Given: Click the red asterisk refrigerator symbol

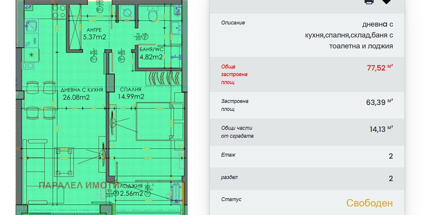Looking at the screenshot, I should click(31, 55).
